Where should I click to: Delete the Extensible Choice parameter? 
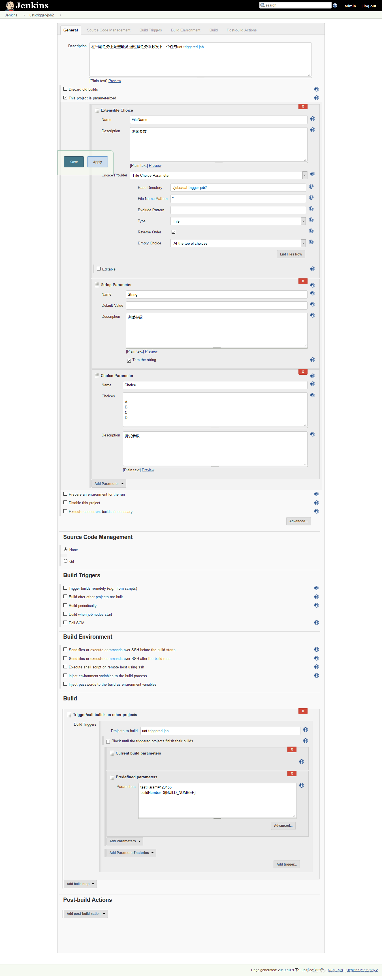303,106
